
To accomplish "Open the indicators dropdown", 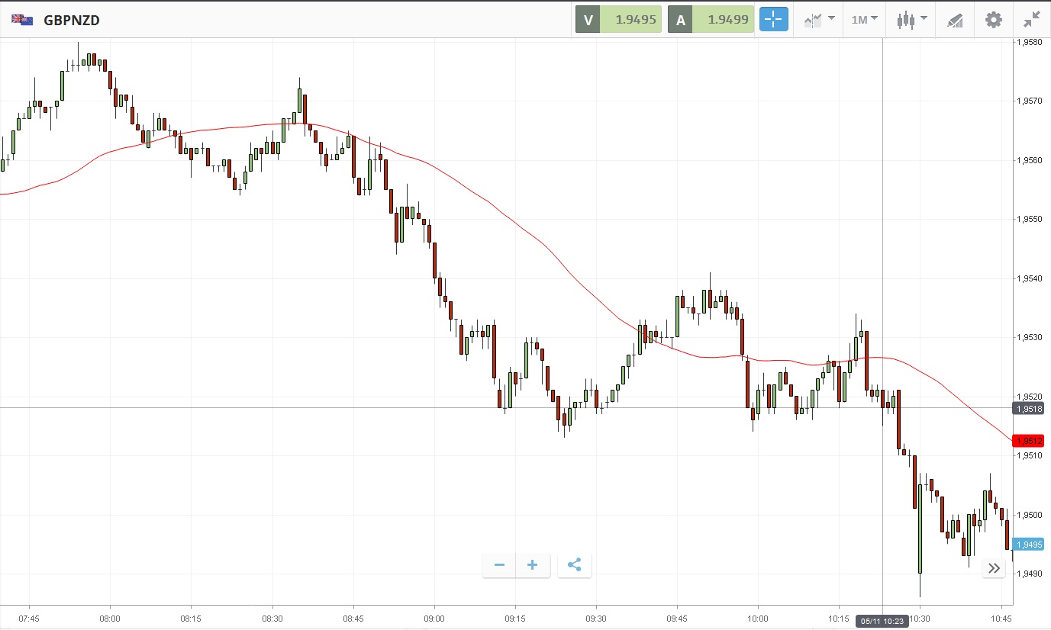I will pos(819,20).
